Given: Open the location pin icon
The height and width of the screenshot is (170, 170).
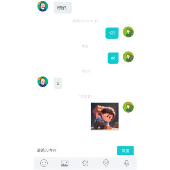Looking at the screenshot, I should 106,163.
